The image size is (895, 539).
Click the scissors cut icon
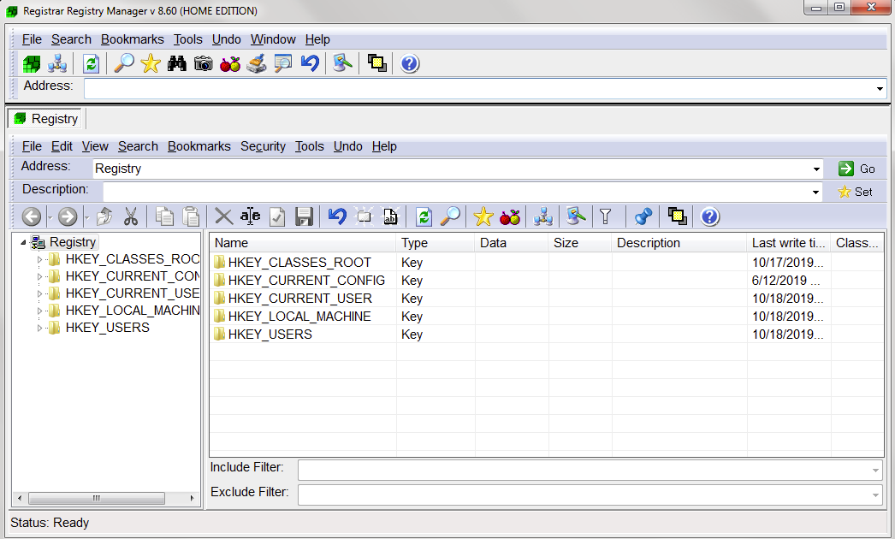tap(131, 216)
